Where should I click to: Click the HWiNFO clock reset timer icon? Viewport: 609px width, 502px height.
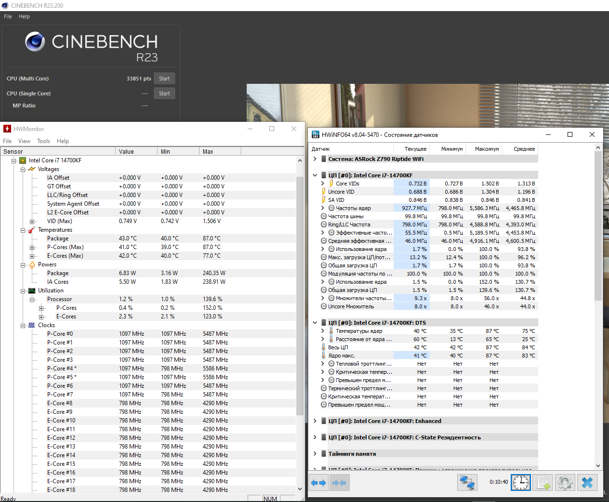520,483
